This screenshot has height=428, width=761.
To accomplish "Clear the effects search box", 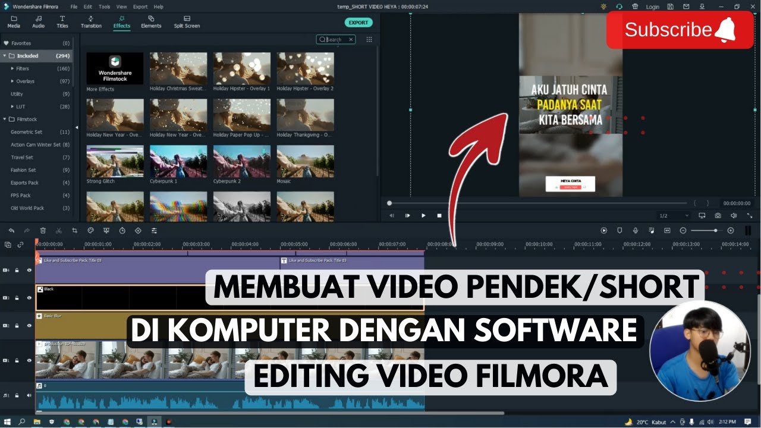I will tap(351, 39).
